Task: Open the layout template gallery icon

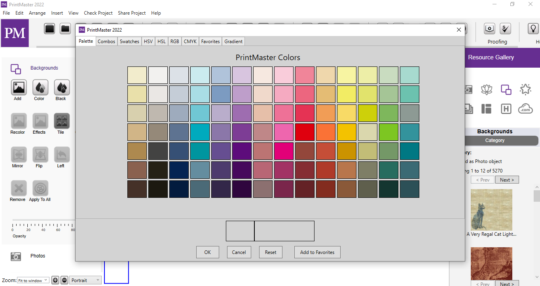Action: (x=487, y=109)
